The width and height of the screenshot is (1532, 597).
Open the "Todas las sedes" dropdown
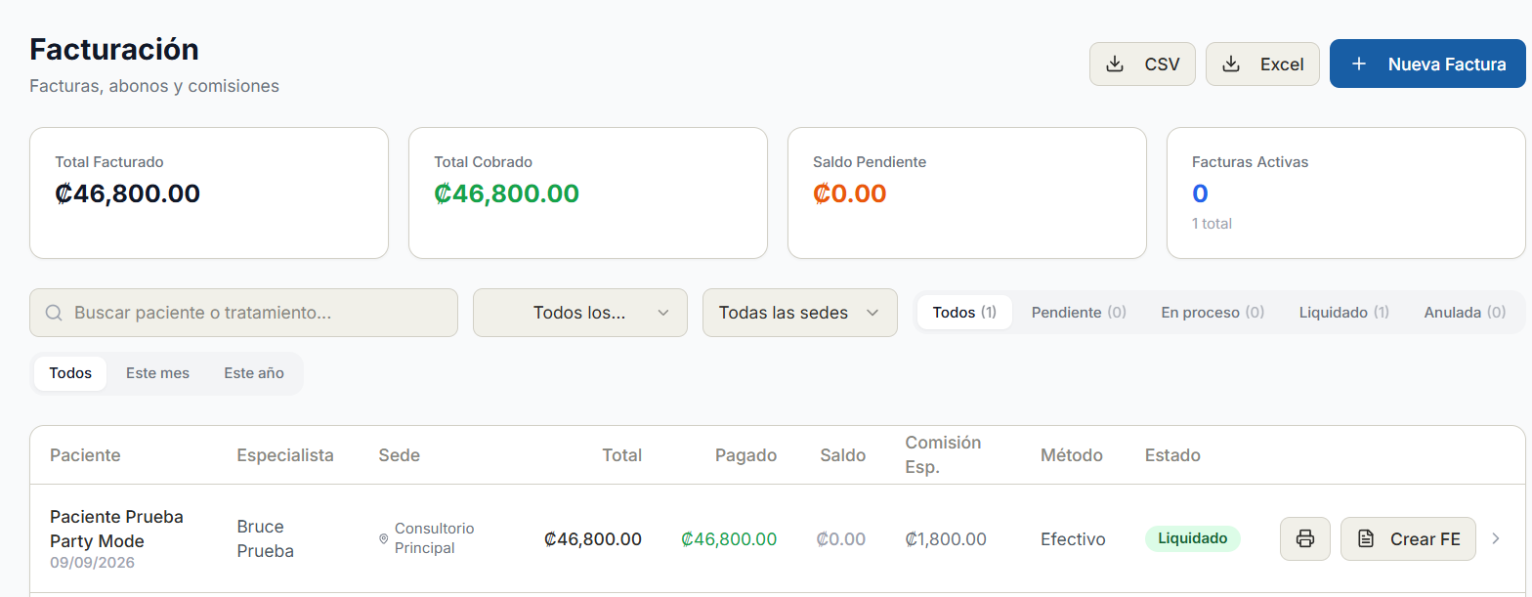pyautogui.click(x=800, y=313)
